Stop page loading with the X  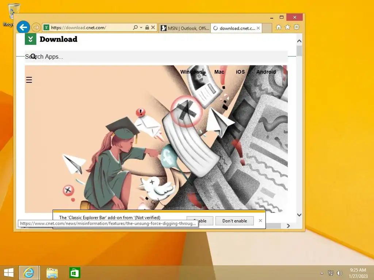coord(153,28)
